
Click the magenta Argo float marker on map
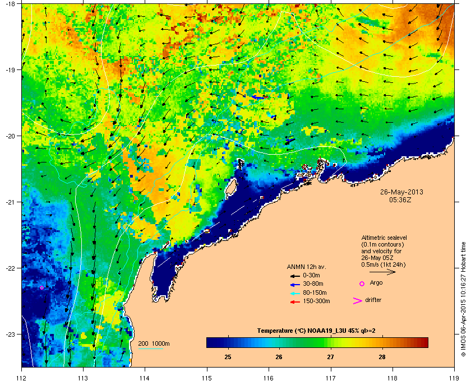click(x=41, y=287)
